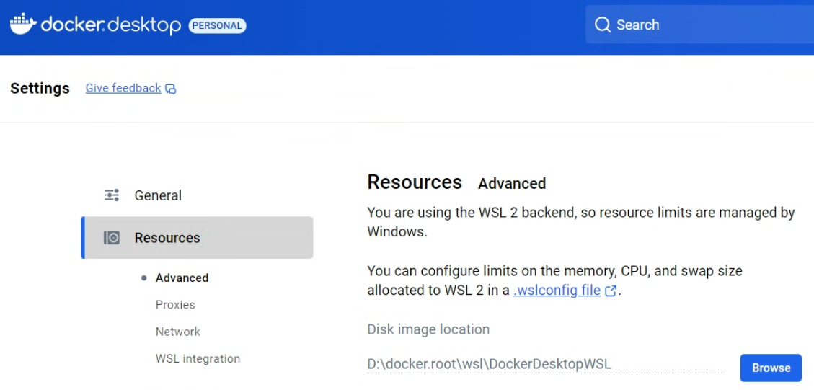Screen dimensions: 814x390
Task: Click into the Search field
Action: 700,25
